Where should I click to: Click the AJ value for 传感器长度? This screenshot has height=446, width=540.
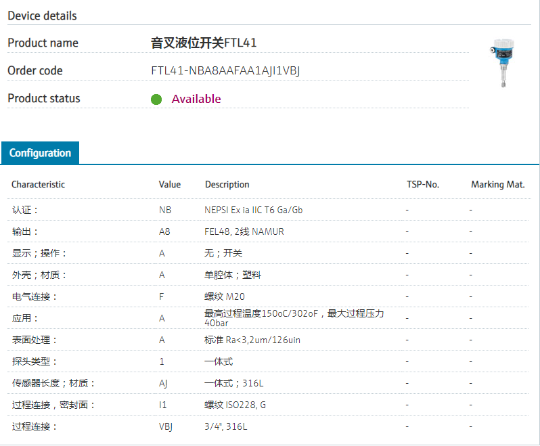(163, 384)
